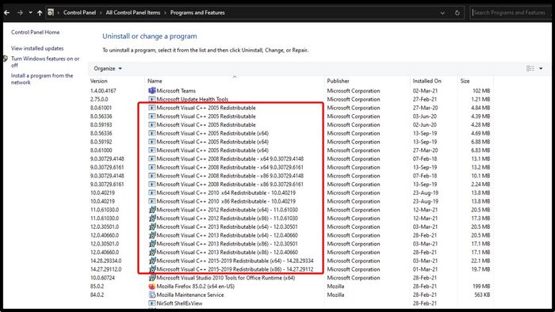The width and height of the screenshot is (555, 312).
Task: Click version 1.4.00.4167 of Microsoft Teams
Action: 103,91
